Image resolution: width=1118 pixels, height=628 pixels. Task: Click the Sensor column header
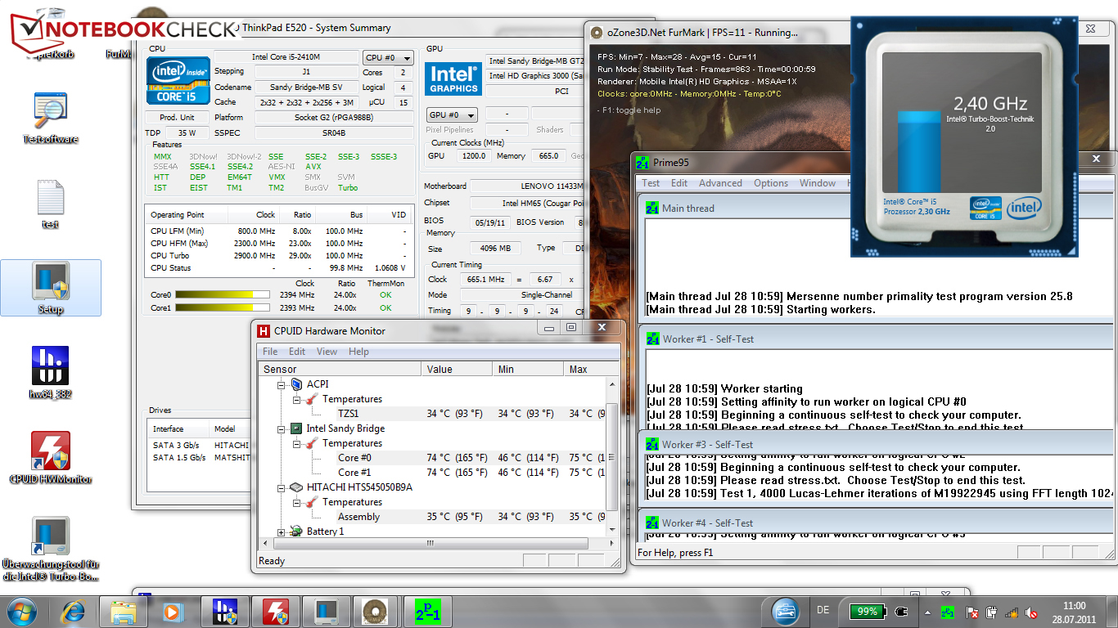(x=340, y=369)
